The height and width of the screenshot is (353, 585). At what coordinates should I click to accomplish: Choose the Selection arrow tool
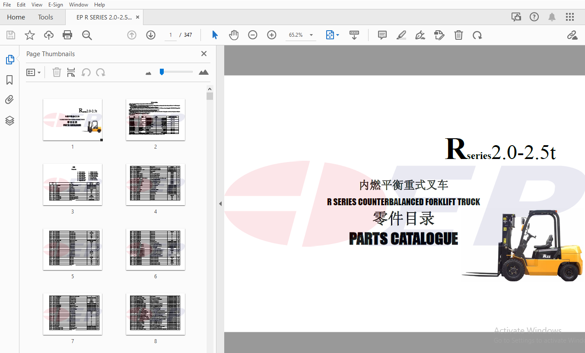coord(215,35)
